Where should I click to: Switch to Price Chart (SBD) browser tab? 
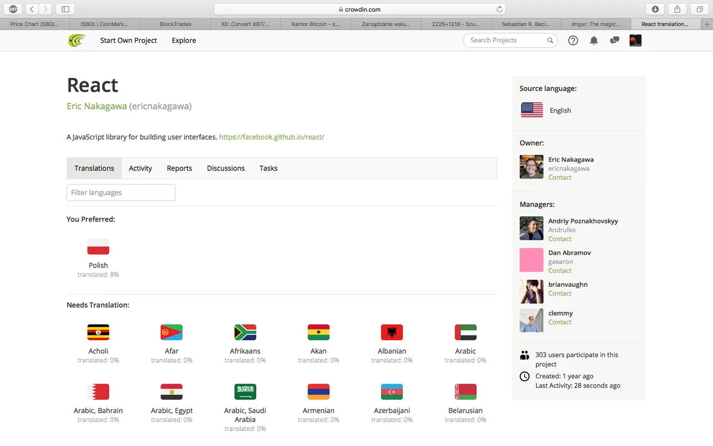pos(35,24)
